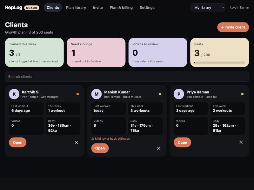Click Manish Kumar's green status dot
This screenshot has width=254, height=190.
point(160,94)
